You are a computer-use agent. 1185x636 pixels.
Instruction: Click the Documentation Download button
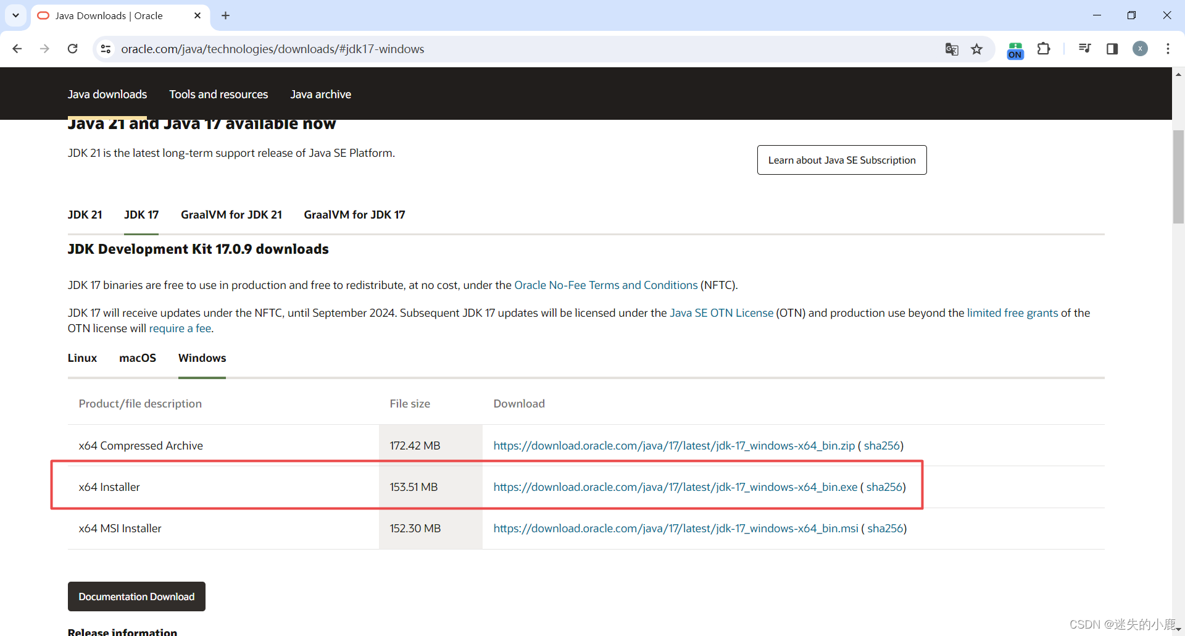pos(136,596)
